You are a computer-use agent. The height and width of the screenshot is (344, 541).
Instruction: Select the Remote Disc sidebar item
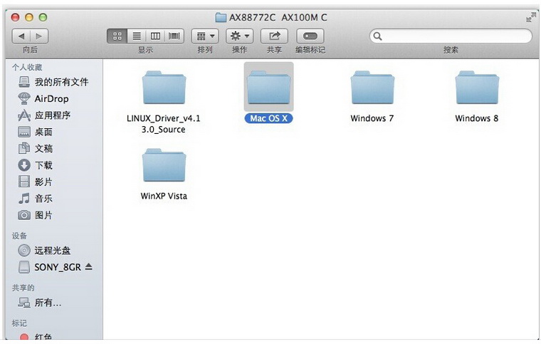tap(53, 251)
